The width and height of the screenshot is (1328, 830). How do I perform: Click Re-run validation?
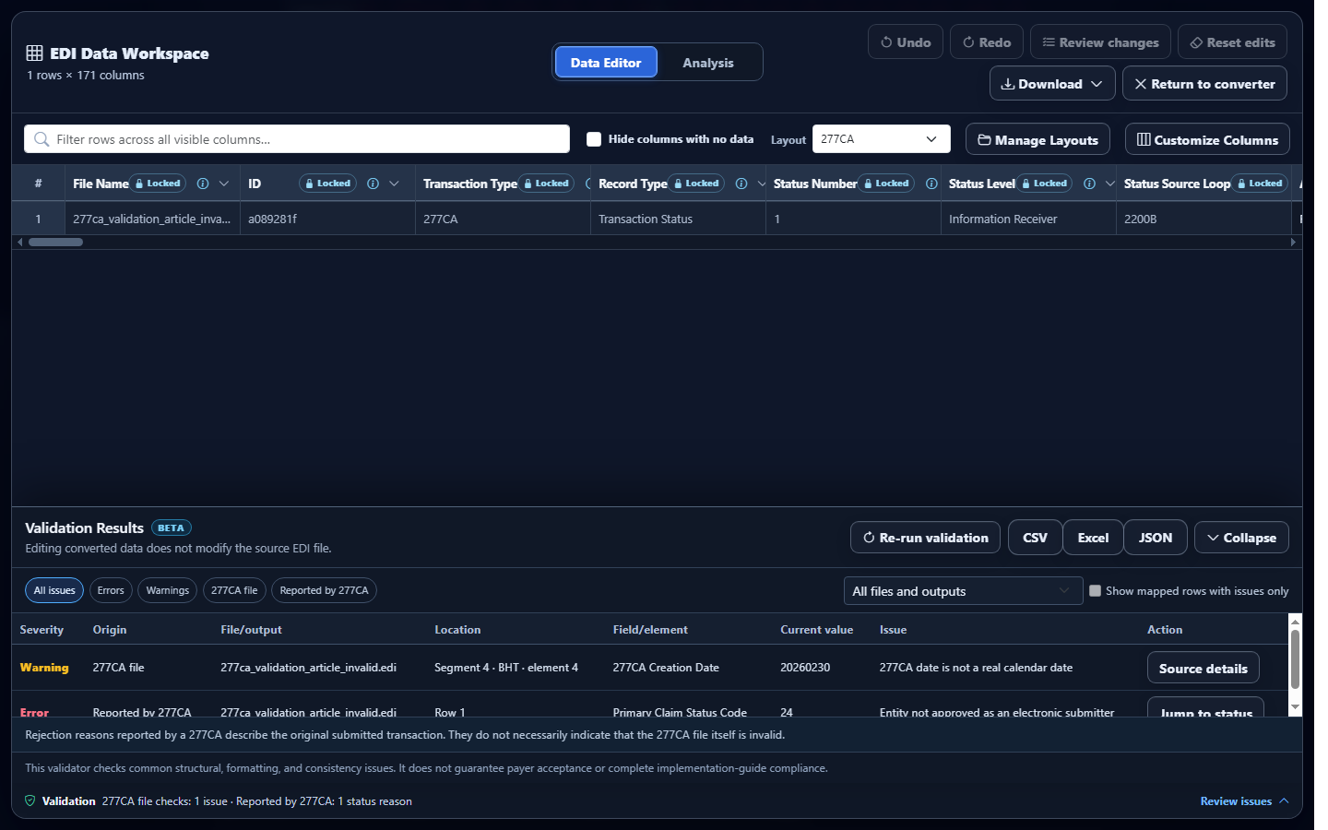point(925,538)
